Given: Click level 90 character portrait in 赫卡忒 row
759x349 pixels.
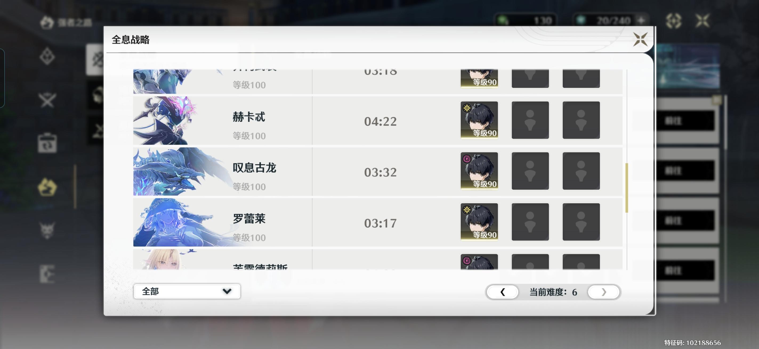Looking at the screenshot, I should 479,120.
